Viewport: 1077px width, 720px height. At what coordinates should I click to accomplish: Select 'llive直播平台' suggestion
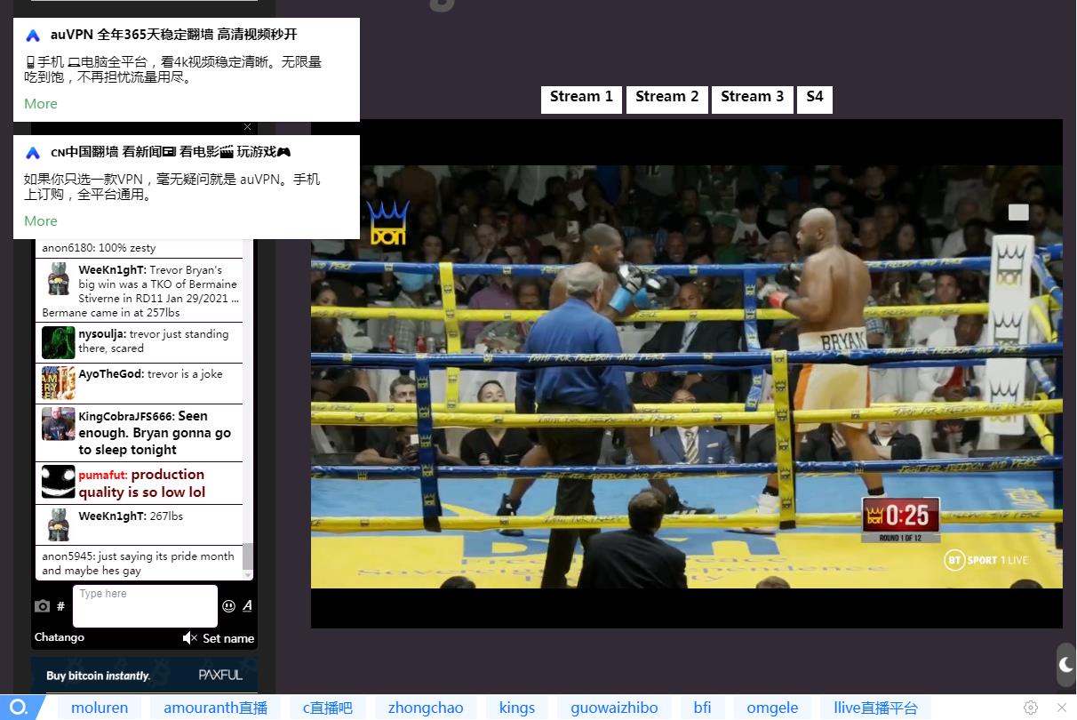[x=875, y=708]
